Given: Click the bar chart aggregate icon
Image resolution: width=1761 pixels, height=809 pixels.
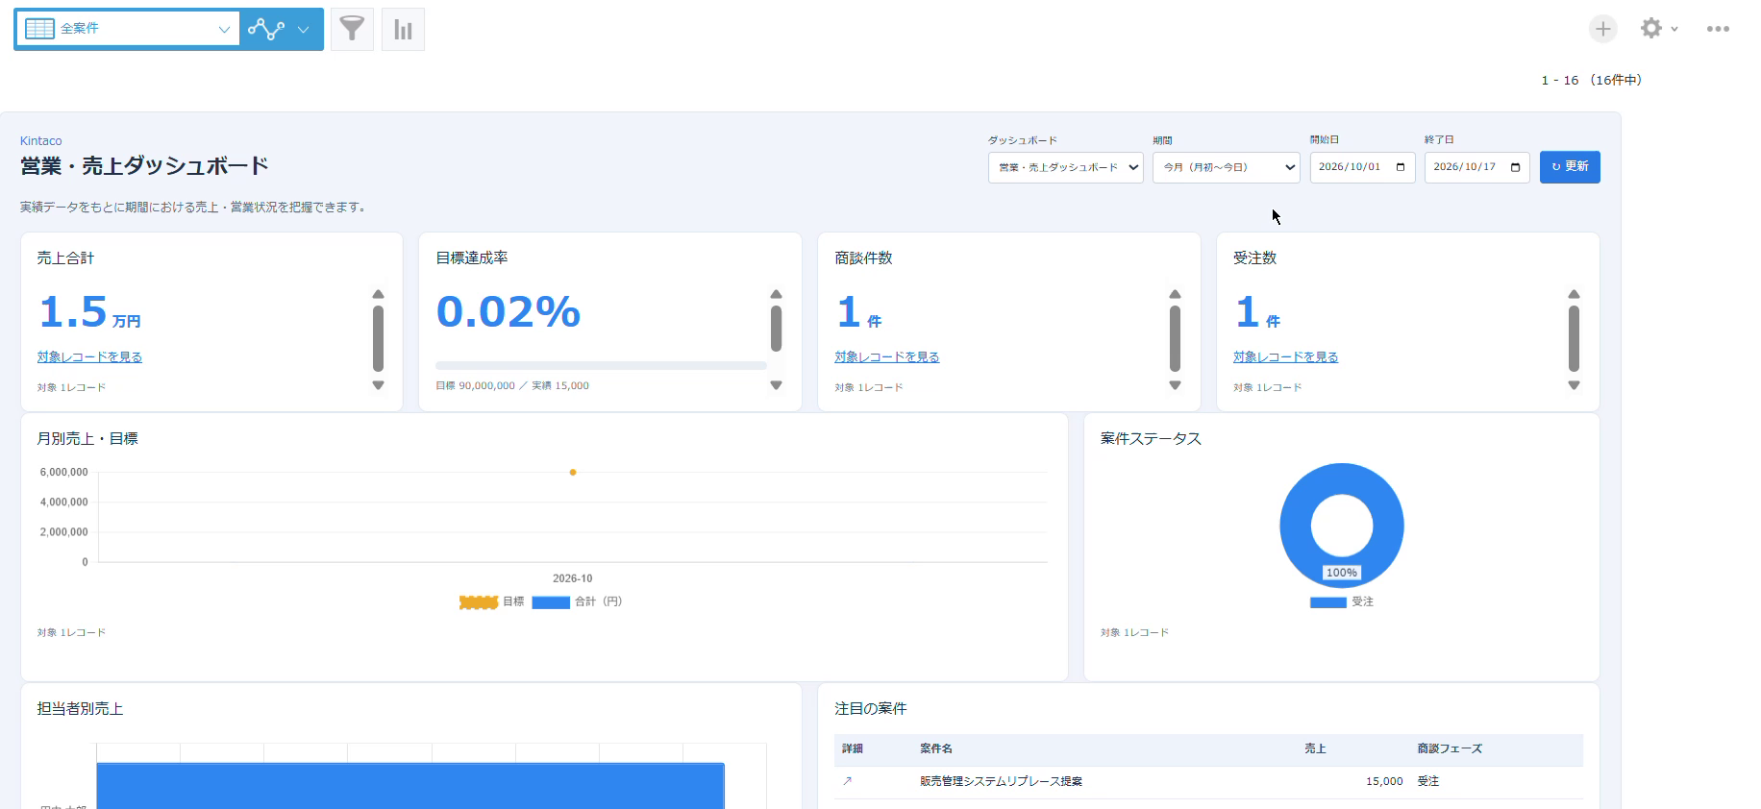Looking at the screenshot, I should 403,29.
